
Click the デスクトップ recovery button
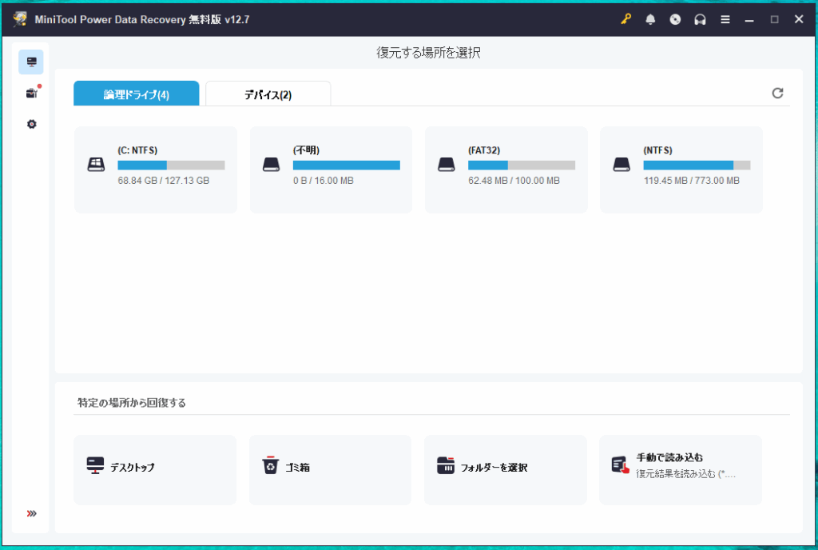pyautogui.click(x=155, y=469)
